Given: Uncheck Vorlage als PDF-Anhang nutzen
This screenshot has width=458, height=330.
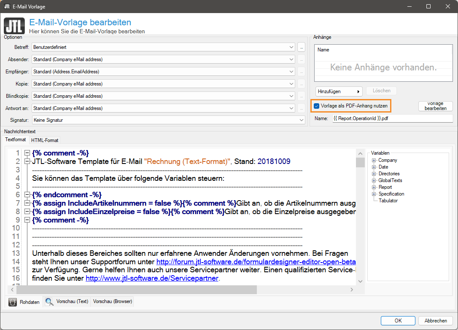Looking at the screenshot, I should tap(317, 106).
